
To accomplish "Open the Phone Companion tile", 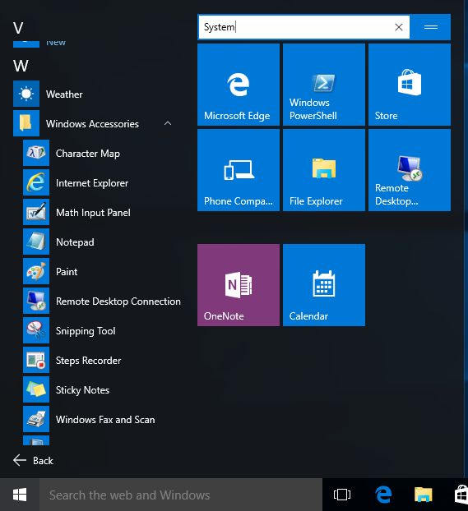I will [239, 170].
